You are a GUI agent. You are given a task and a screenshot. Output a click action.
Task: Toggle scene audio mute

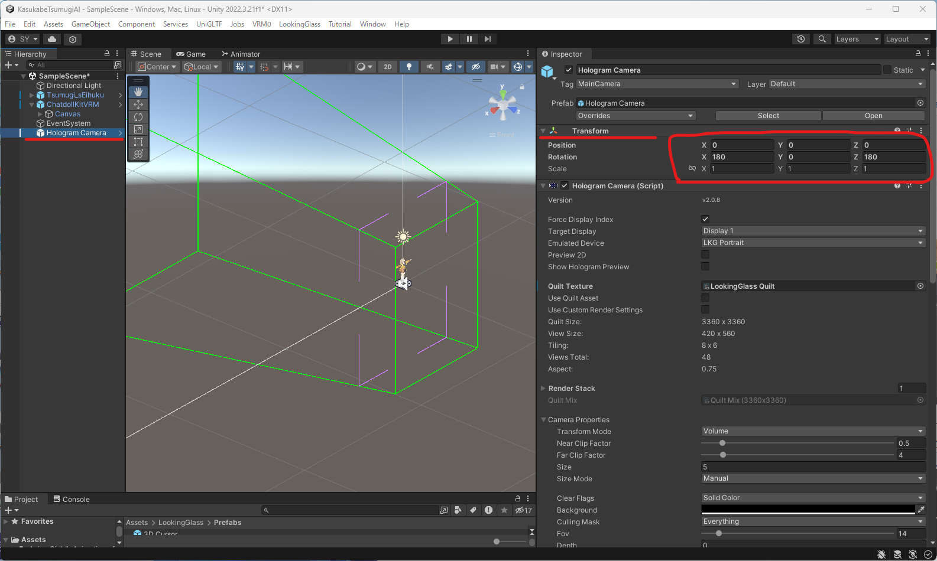click(x=430, y=67)
